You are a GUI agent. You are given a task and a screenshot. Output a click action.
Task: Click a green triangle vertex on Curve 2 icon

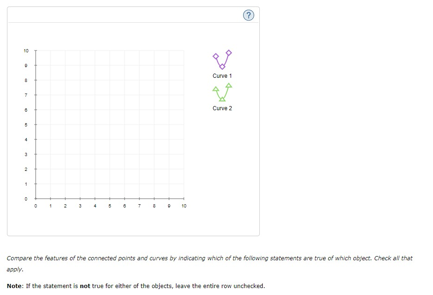[x=216, y=88]
